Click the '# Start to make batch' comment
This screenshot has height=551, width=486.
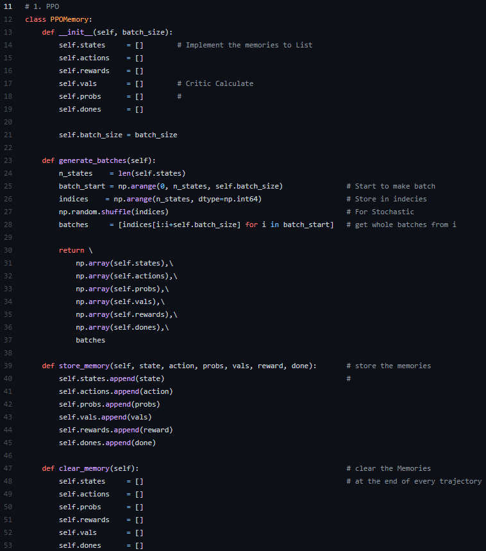point(391,186)
